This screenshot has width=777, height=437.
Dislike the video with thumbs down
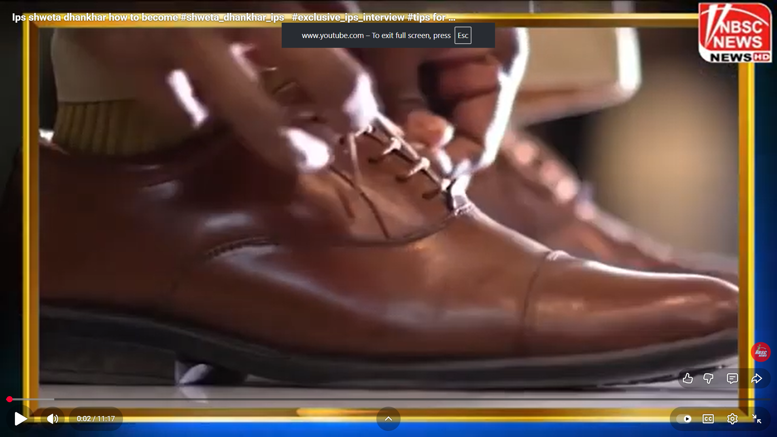point(708,379)
